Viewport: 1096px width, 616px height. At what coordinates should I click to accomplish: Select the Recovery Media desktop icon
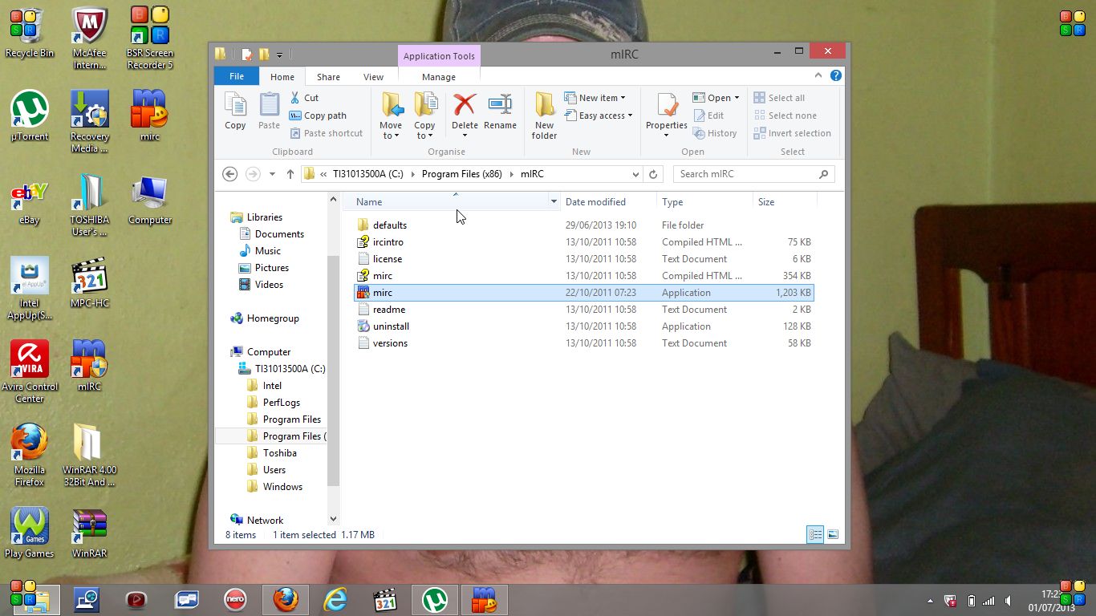tap(90, 122)
